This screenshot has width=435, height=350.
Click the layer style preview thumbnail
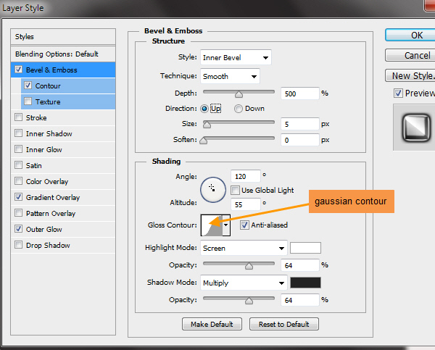point(413,128)
